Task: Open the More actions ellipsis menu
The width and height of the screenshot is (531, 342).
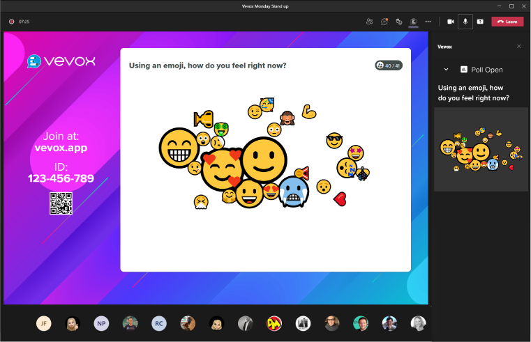Action: (428, 22)
